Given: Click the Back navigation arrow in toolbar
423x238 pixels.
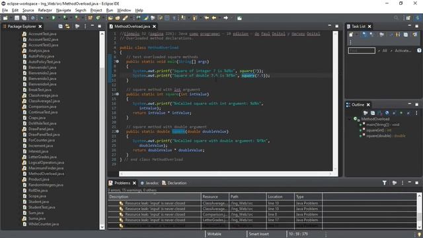Looking at the screenshot, I should (214, 18).
